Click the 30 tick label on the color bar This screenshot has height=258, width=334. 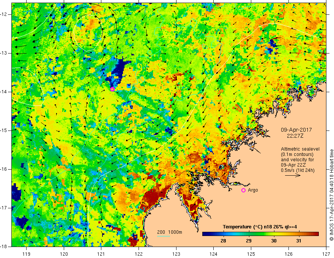pyautogui.click(x=274, y=241)
